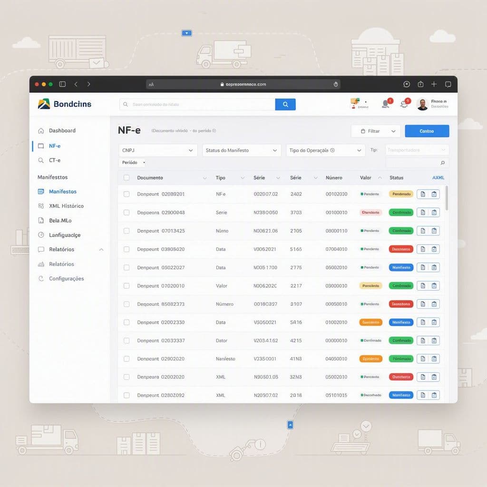
Task: Click clipboard icon for row 02089201
Action: click(434, 194)
